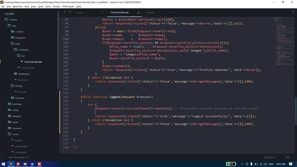Click the Line 119 Column status text
The height and width of the screenshot is (167, 297).
pyautogui.click(x=18, y=158)
